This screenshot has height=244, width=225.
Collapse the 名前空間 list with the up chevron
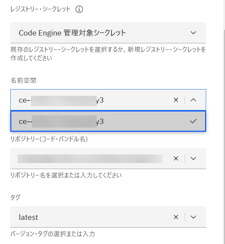[x=193, y=100]
